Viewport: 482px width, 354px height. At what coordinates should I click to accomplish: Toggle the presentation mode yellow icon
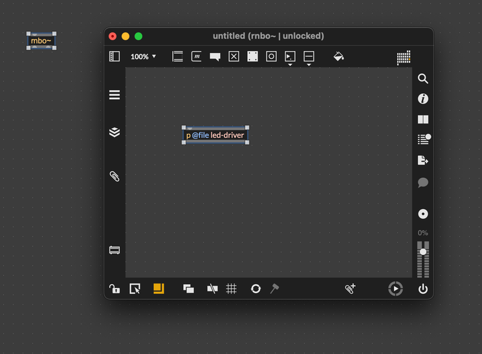tap(159, 289)
